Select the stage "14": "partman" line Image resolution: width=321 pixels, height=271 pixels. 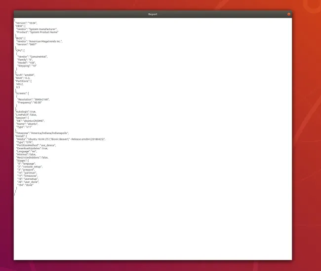(27, 173)
